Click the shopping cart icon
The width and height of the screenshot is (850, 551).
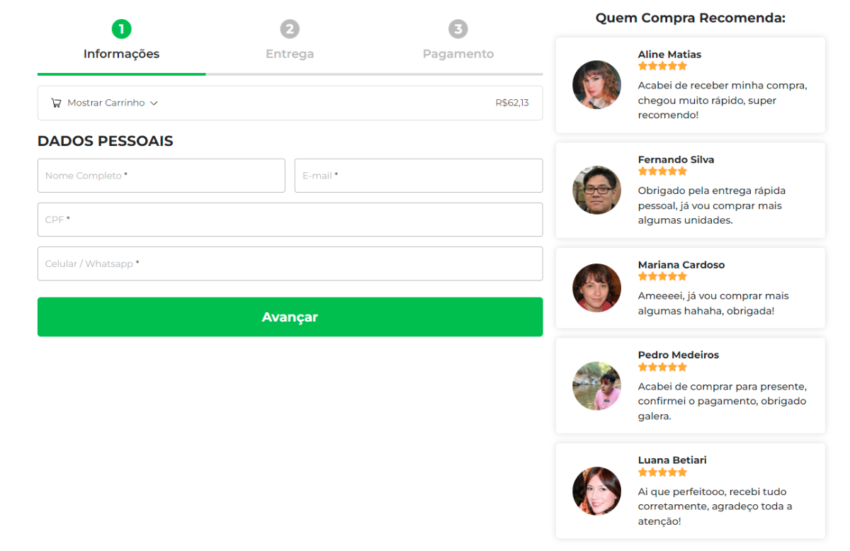(56, 103)
